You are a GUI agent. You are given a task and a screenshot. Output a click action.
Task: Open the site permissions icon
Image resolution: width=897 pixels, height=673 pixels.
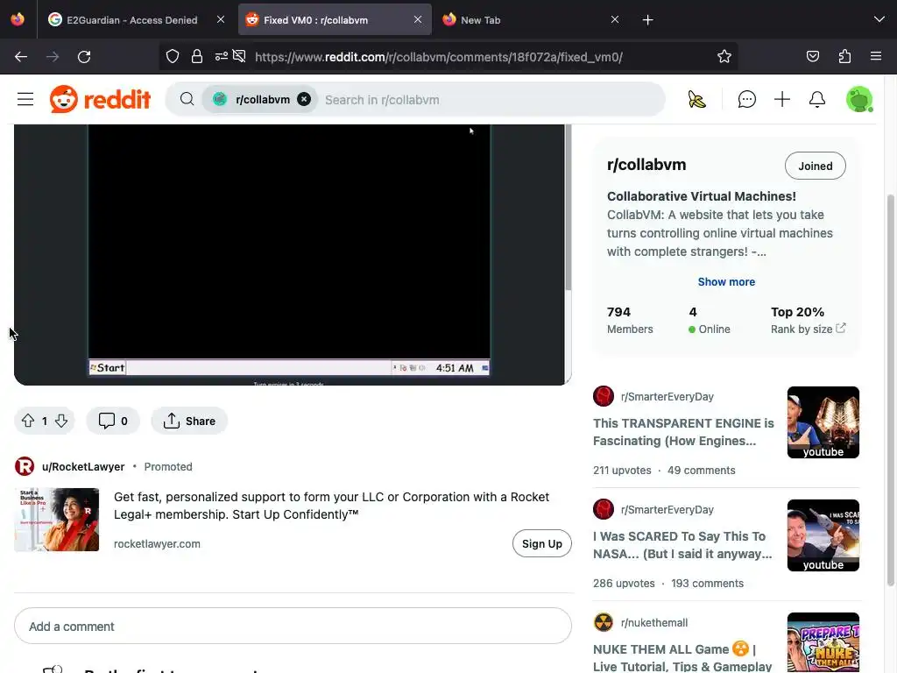222,56
